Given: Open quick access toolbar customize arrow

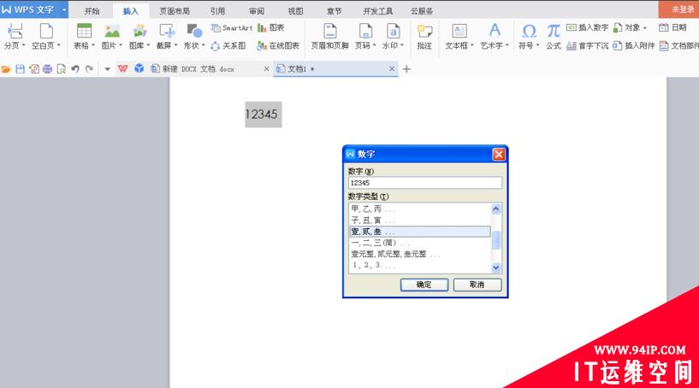Looking at the screenshot, I should coord(107,69).
